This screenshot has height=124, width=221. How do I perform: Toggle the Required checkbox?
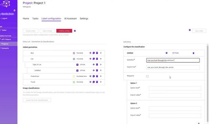tap(147, 76)
